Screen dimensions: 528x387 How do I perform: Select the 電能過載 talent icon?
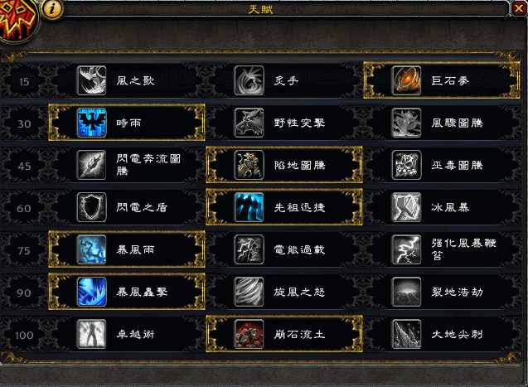click(249, 249)
